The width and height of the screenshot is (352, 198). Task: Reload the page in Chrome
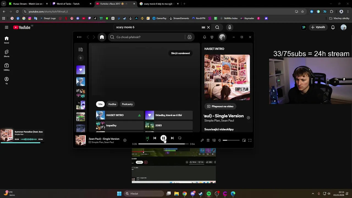click(17, 12)
